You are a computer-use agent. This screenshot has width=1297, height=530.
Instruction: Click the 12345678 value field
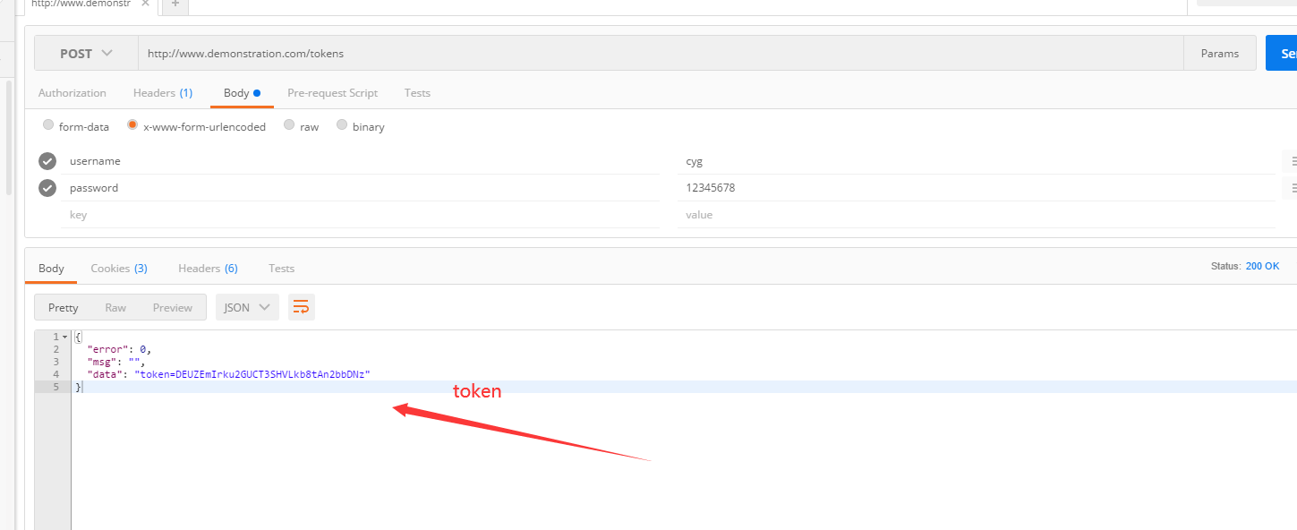tap(977, 188)
